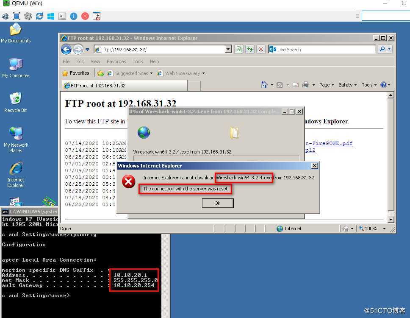Close the Windows Internet Explorer error dialog

tap(315, 166)
